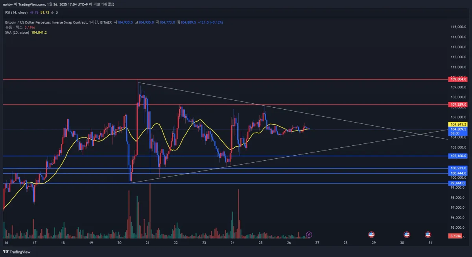Click the close price 종104,809.5 in legend
This screenshot has height=257, width=472.
pyautogui.click(x=187, y=22)
